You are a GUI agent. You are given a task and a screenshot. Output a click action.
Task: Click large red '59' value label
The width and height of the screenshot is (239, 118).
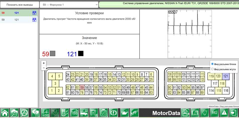tap(45, 54)
